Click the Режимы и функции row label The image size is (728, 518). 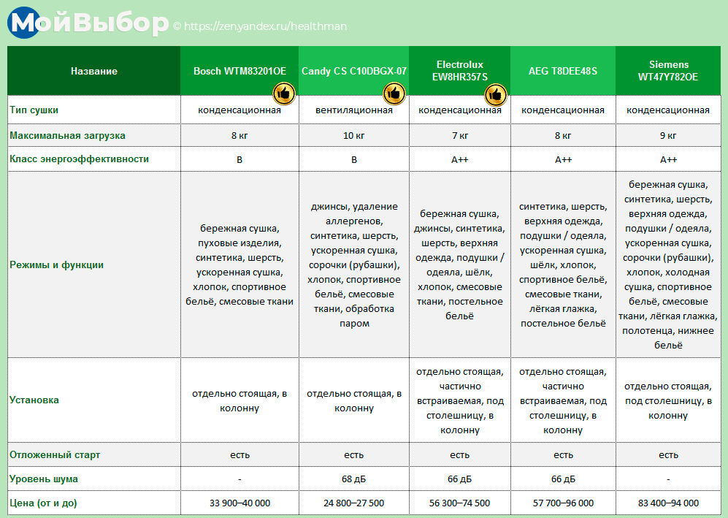(57, 264)
